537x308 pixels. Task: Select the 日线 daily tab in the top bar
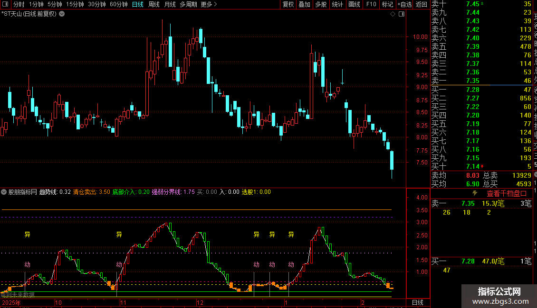(138, 4)
